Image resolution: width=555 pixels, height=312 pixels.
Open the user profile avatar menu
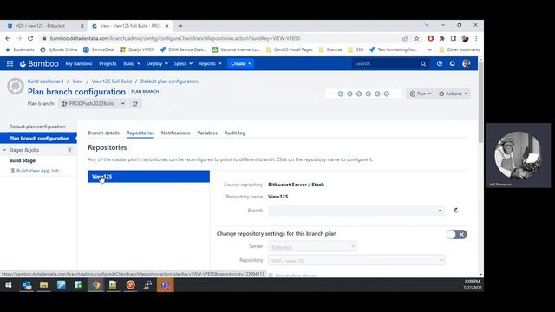click(467, 63)
